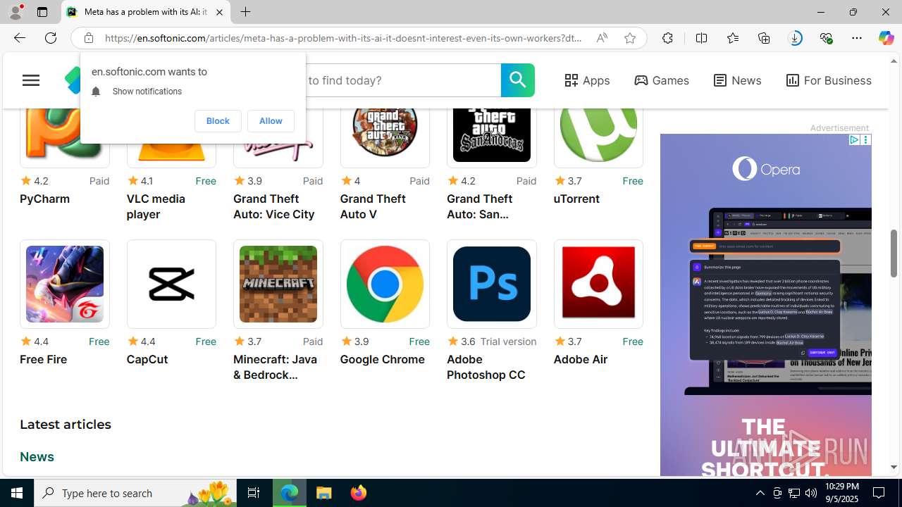The width and height of the screenshot is (902, 507).
Task: Open the Apps menu item
Action: pos(587,80)
